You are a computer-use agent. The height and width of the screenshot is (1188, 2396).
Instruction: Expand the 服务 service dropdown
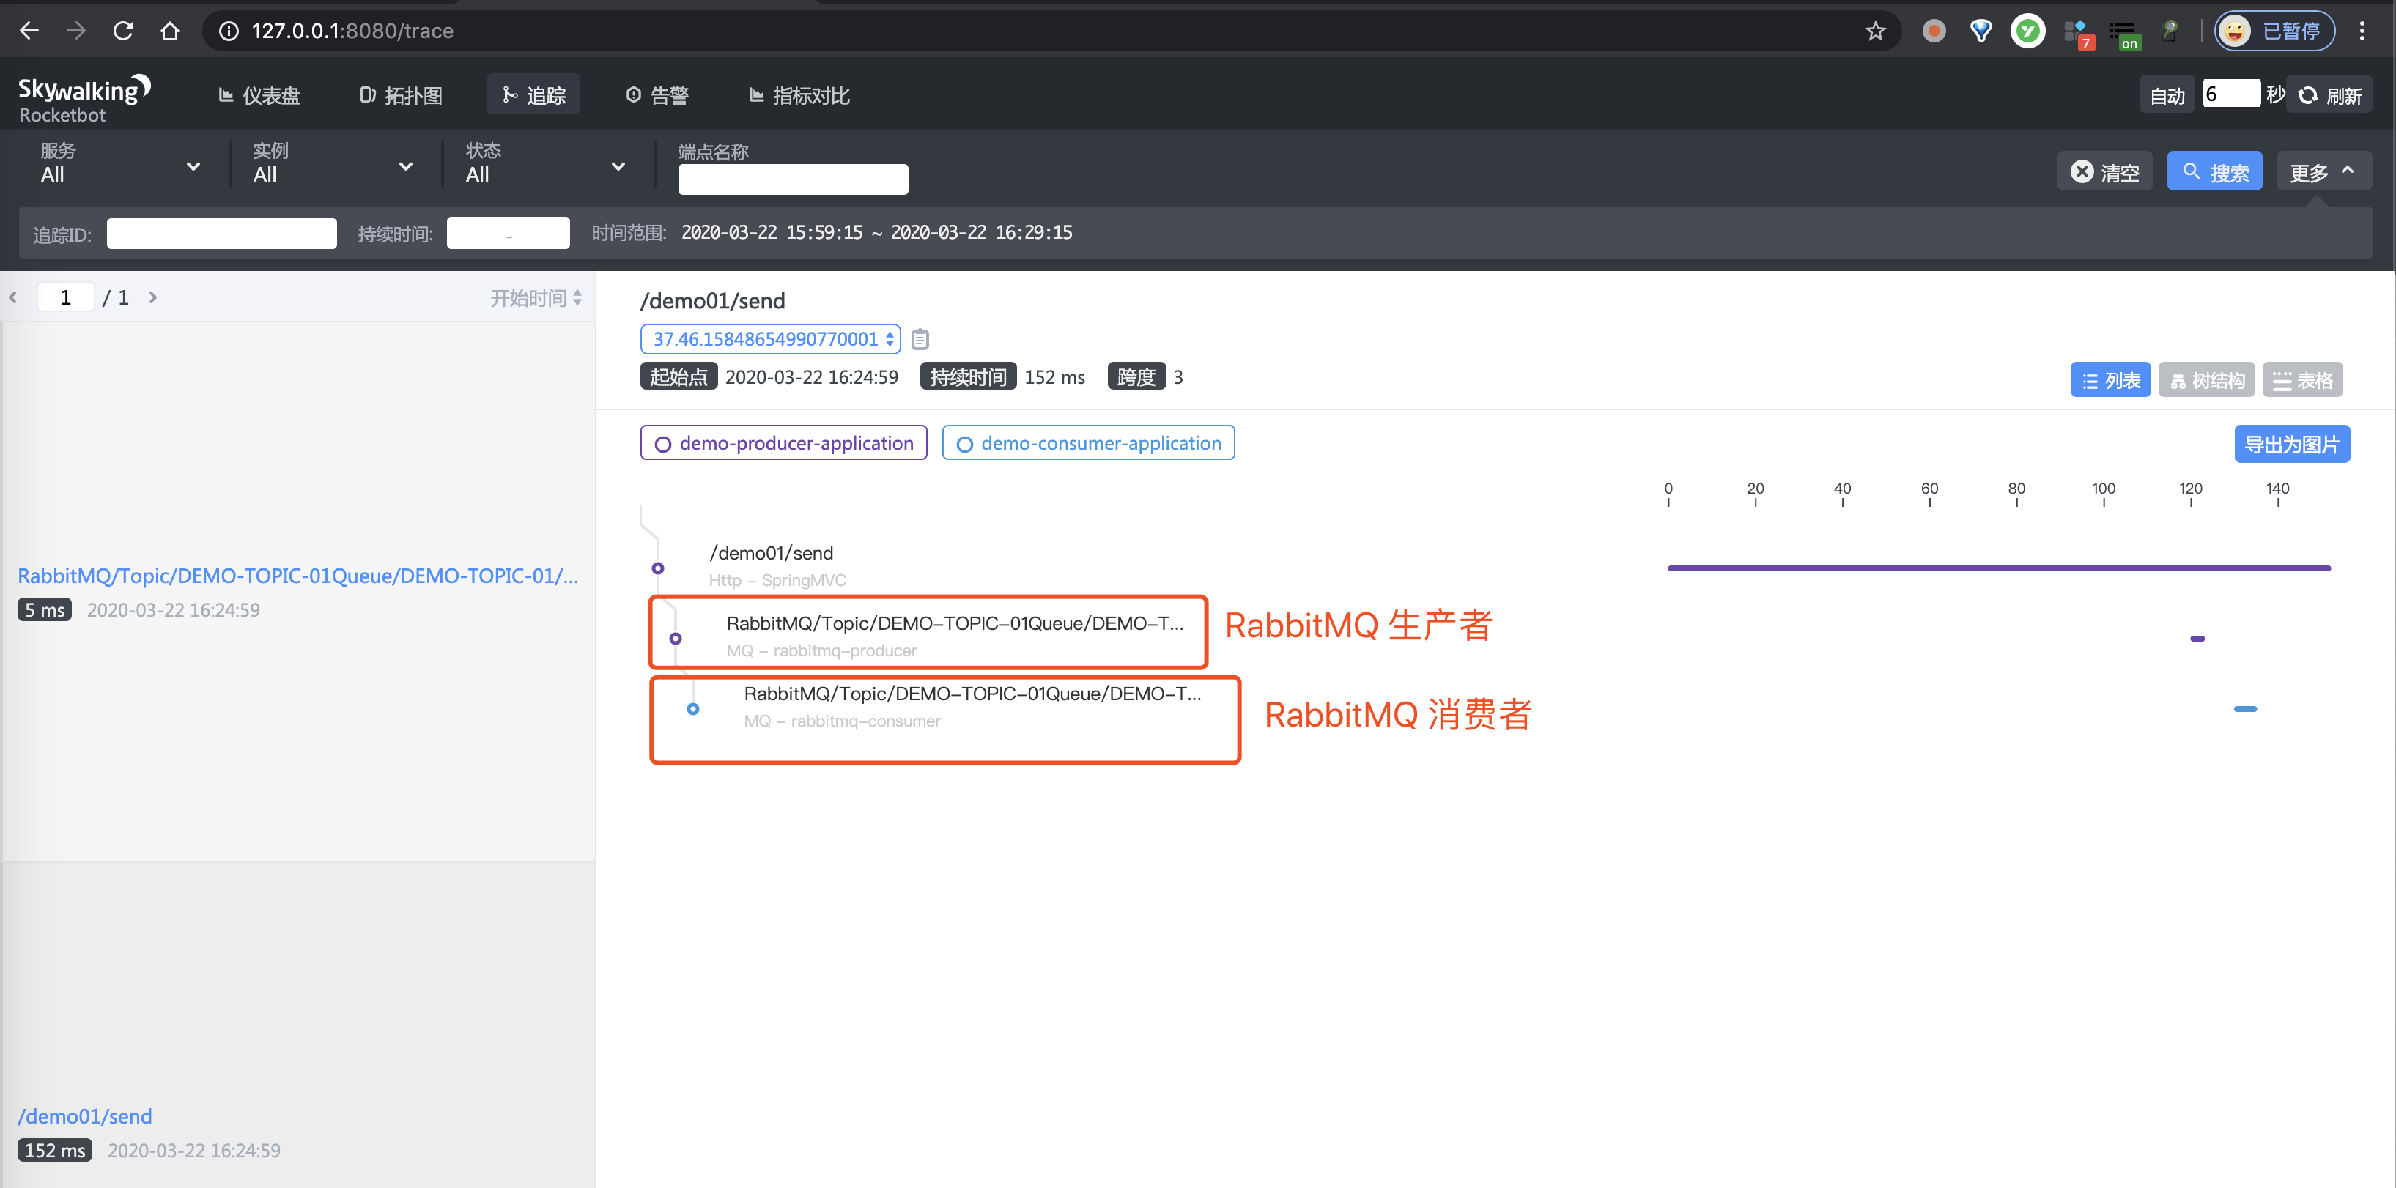[120, 163]
